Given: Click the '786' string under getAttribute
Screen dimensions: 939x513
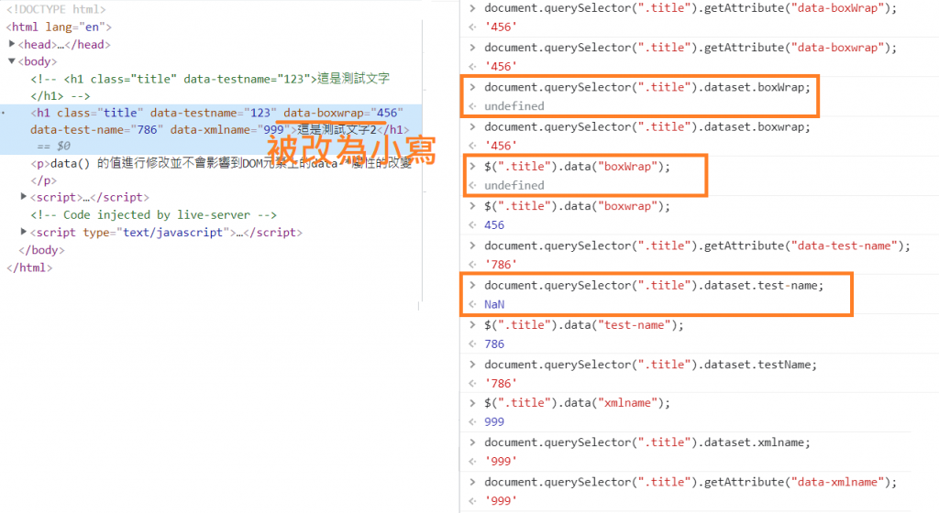Looking at the screenshot, I should click(501, 264).
